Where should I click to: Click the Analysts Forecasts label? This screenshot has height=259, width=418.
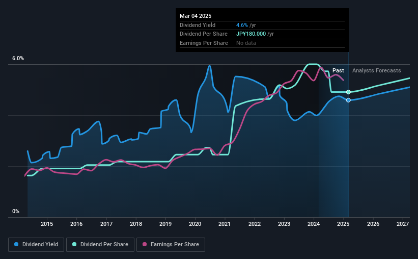pos(377,70)
